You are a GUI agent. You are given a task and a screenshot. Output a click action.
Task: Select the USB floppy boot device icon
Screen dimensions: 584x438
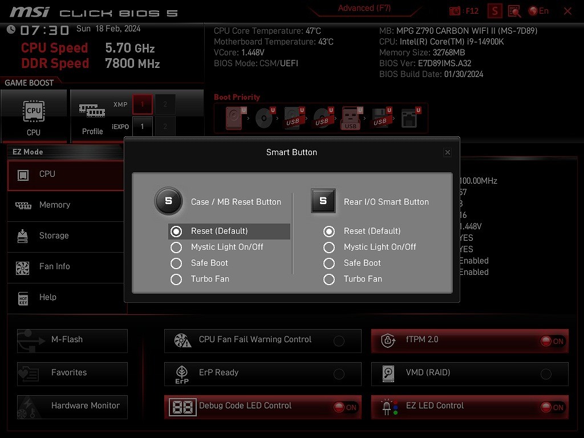pyautogui.click(x=381, y=118)
